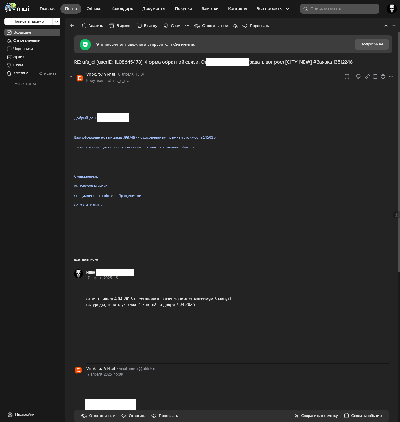Switch to the Календарь tab
This screenshot has width=400, height=422.
point(122,9)
